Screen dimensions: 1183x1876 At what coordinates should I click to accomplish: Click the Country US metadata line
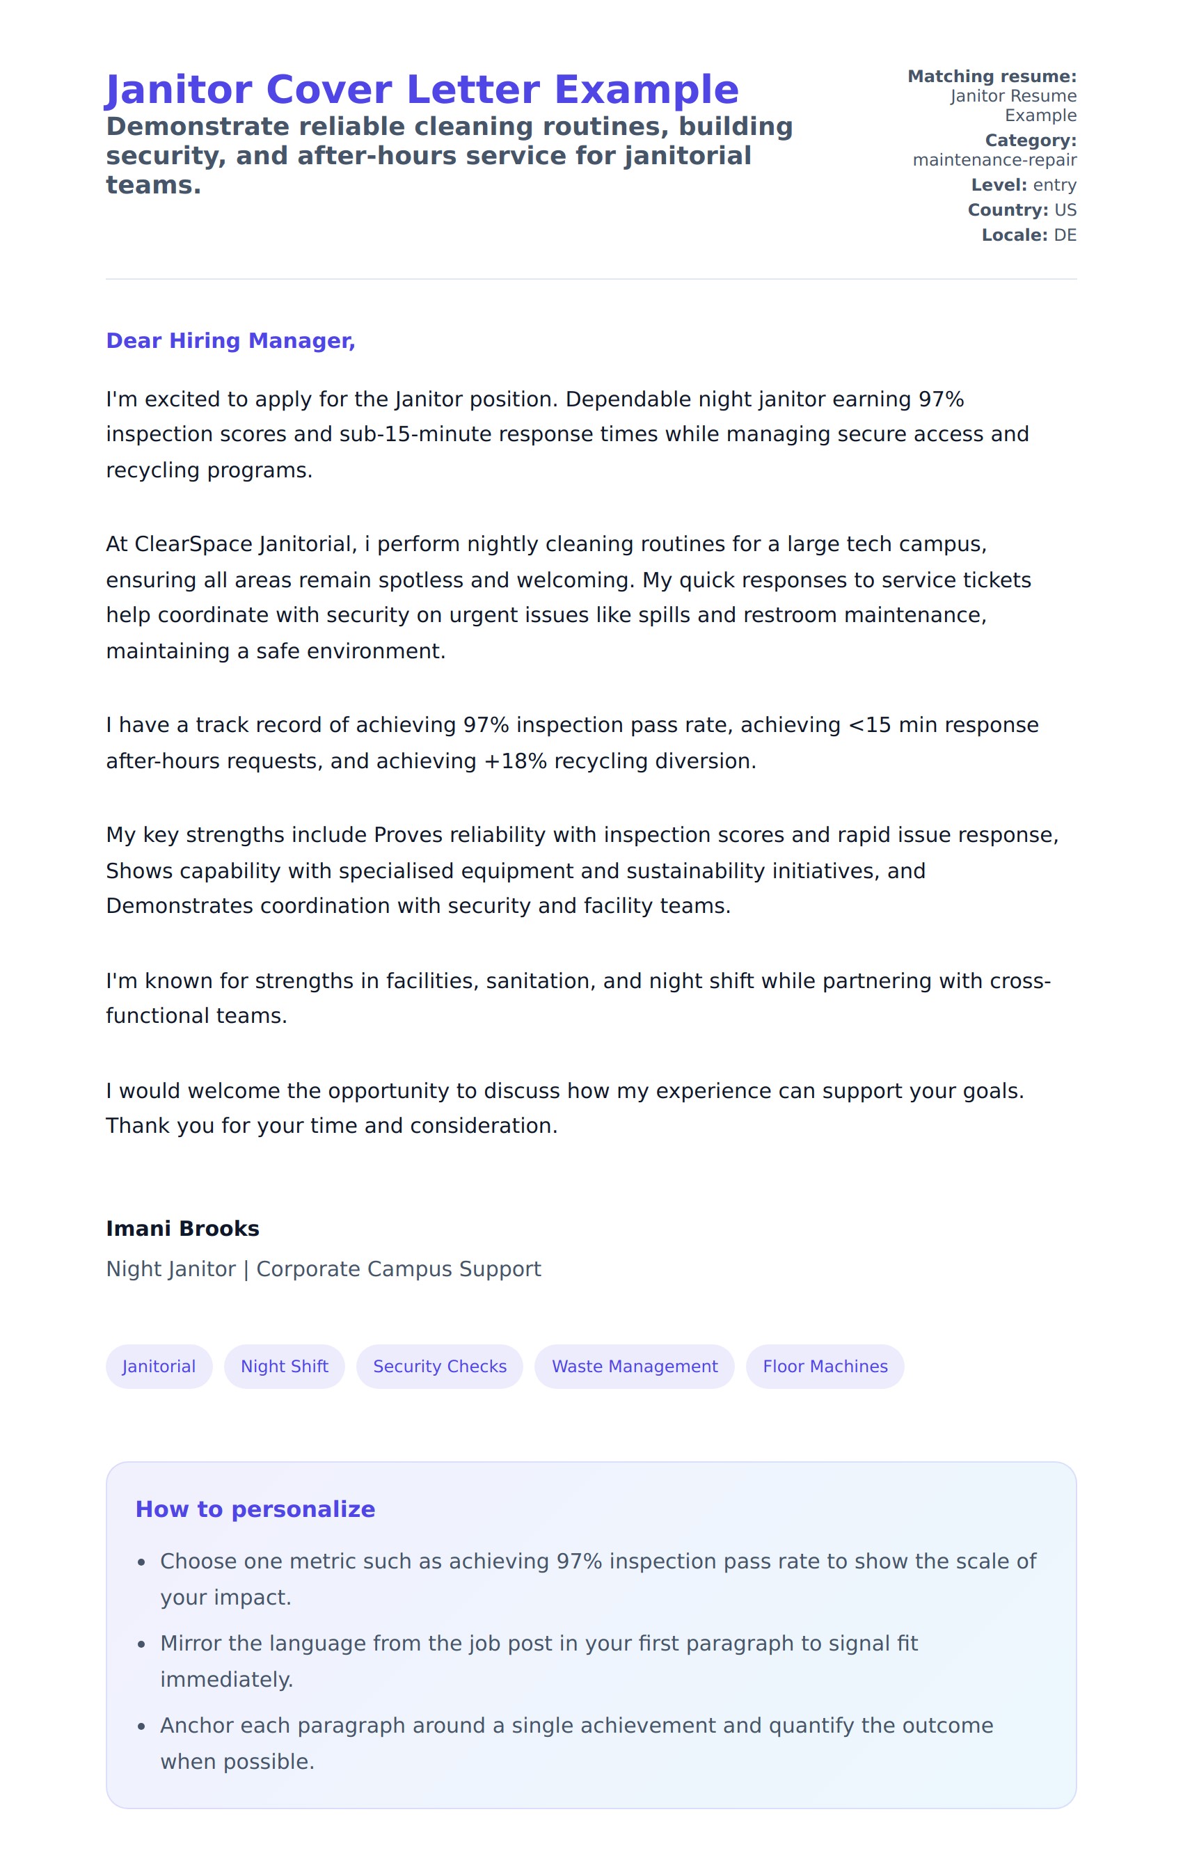pyautogui.click(x=1021, y=209)
